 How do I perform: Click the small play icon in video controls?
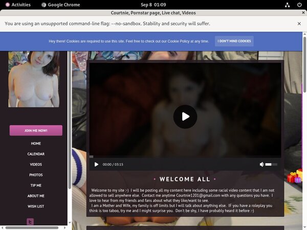96,165
